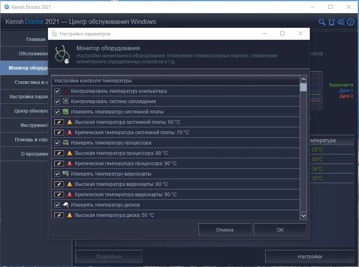Click yellow warning icon for processor high temperature

pyautogui.click(x=69, y=153)
